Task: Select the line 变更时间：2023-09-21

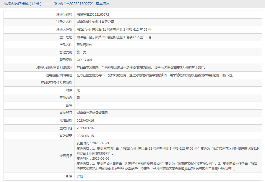Action: (x=93, y=143)
